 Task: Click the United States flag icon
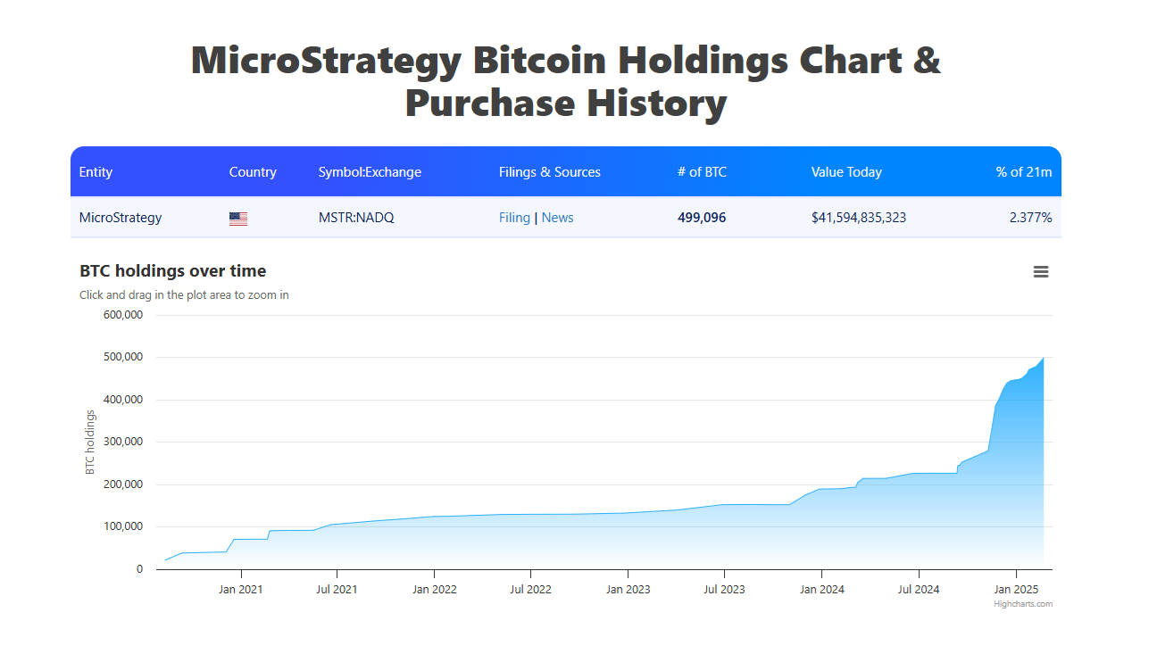(237, 217)
